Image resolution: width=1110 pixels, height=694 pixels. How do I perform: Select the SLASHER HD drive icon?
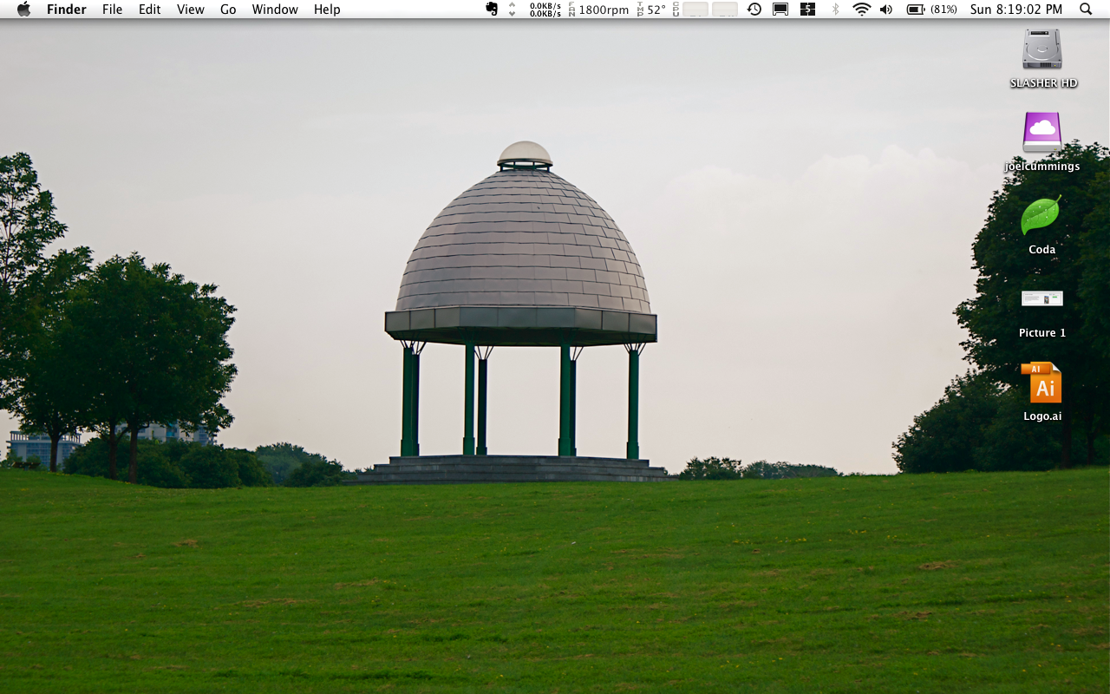pos(1041,49)
